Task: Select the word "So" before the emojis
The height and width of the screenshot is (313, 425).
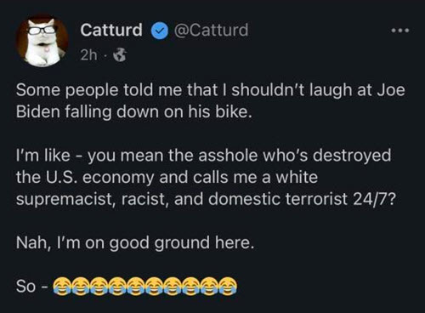Action: (26, 286)
